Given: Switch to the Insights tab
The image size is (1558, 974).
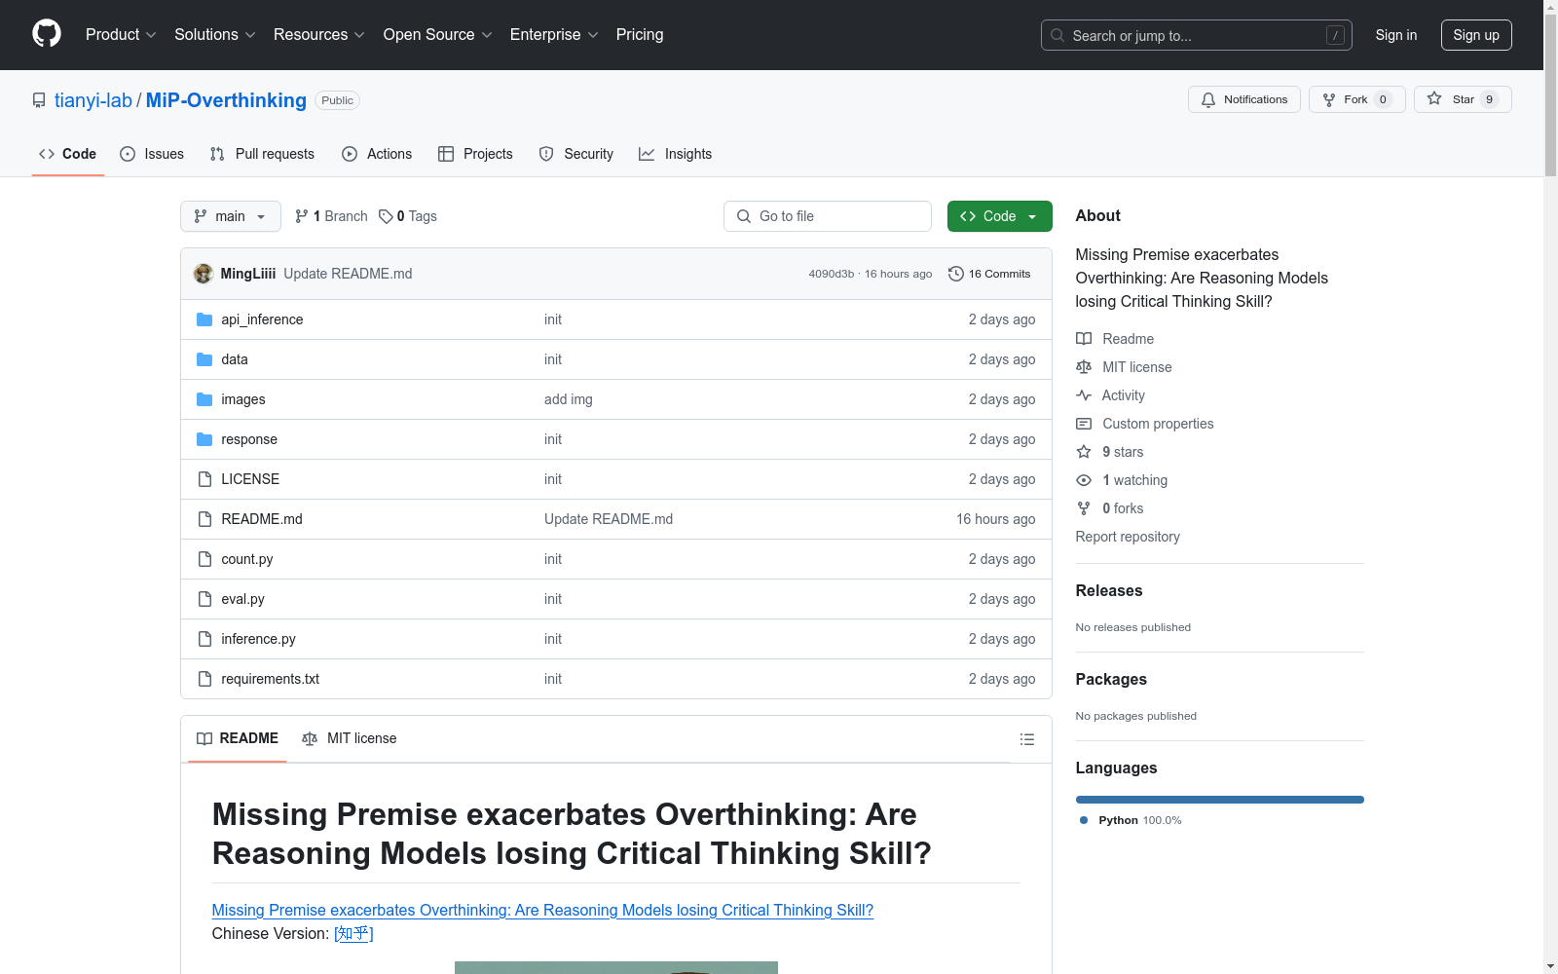Looking at the screenshot, I should 676,154.
